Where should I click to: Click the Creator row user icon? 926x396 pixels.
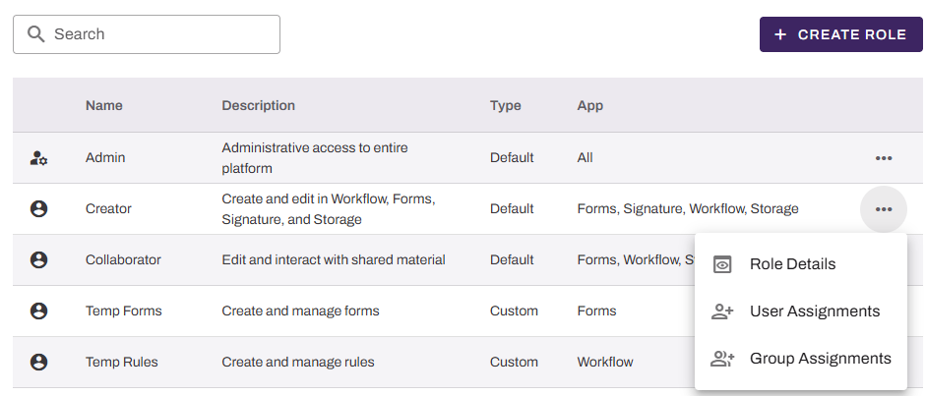(39, 208)
